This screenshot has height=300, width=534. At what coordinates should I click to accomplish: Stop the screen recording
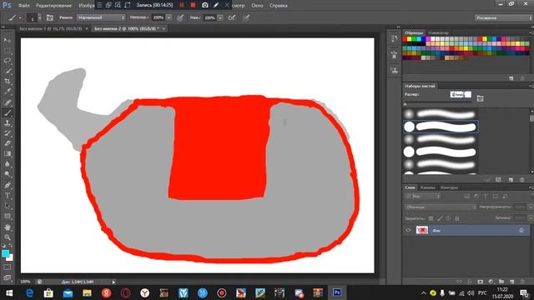coord(193,5)
